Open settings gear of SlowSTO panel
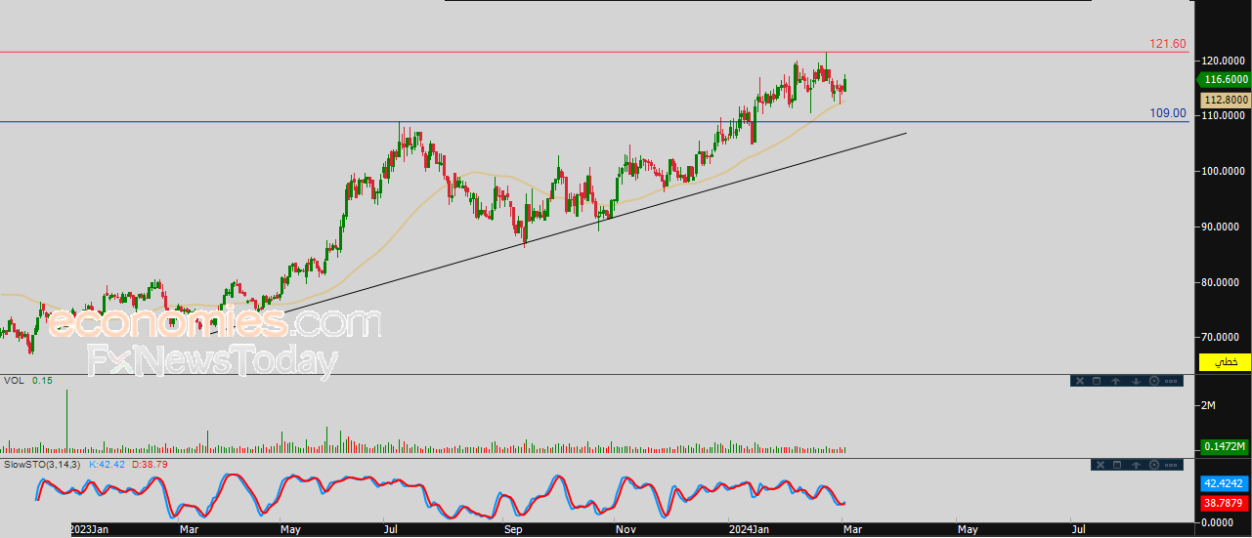 coord(1154,465)
